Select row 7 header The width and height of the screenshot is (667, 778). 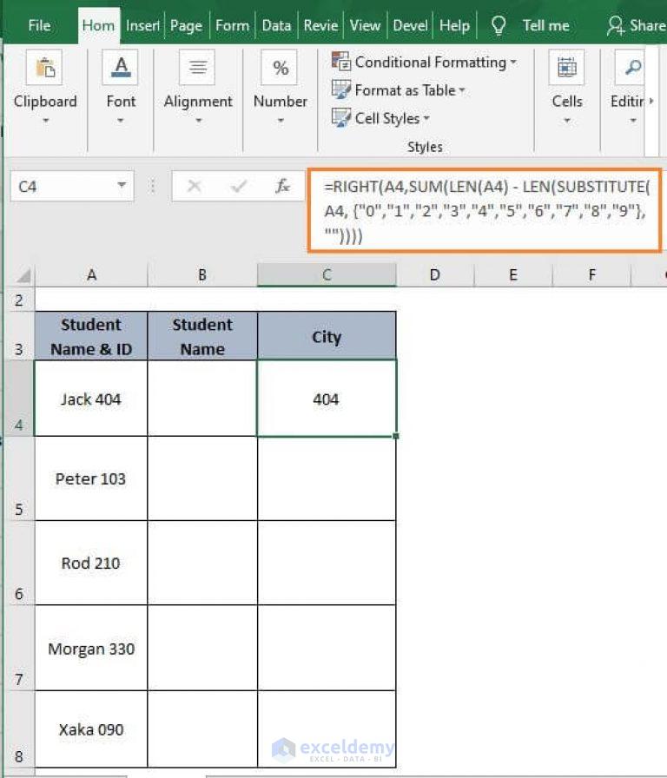(x=19, y=648)
